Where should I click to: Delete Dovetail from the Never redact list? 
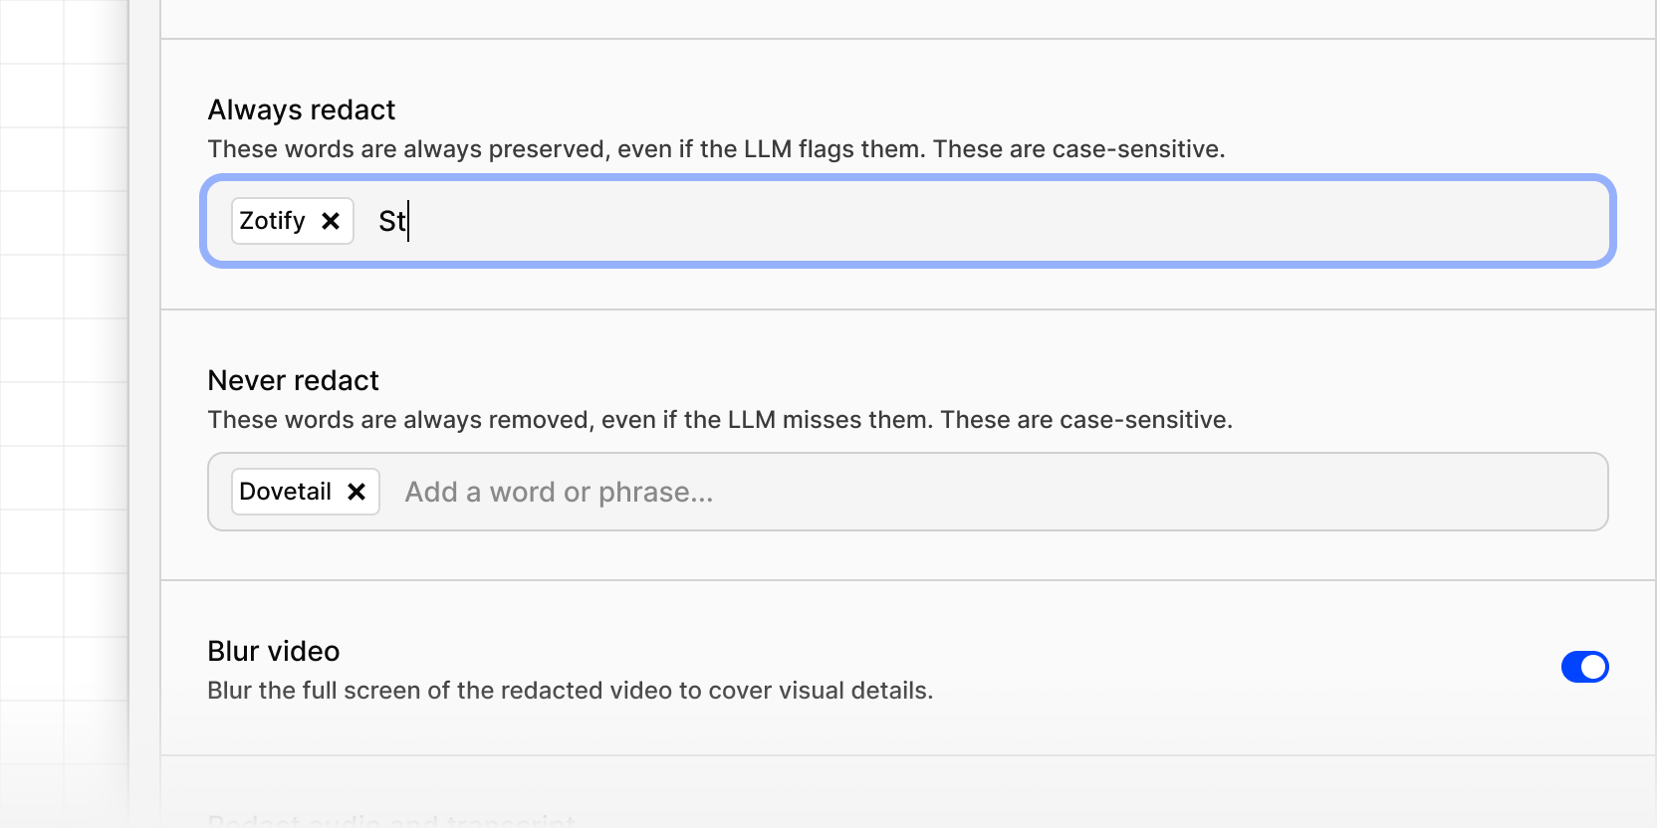(x=357, y=491)
